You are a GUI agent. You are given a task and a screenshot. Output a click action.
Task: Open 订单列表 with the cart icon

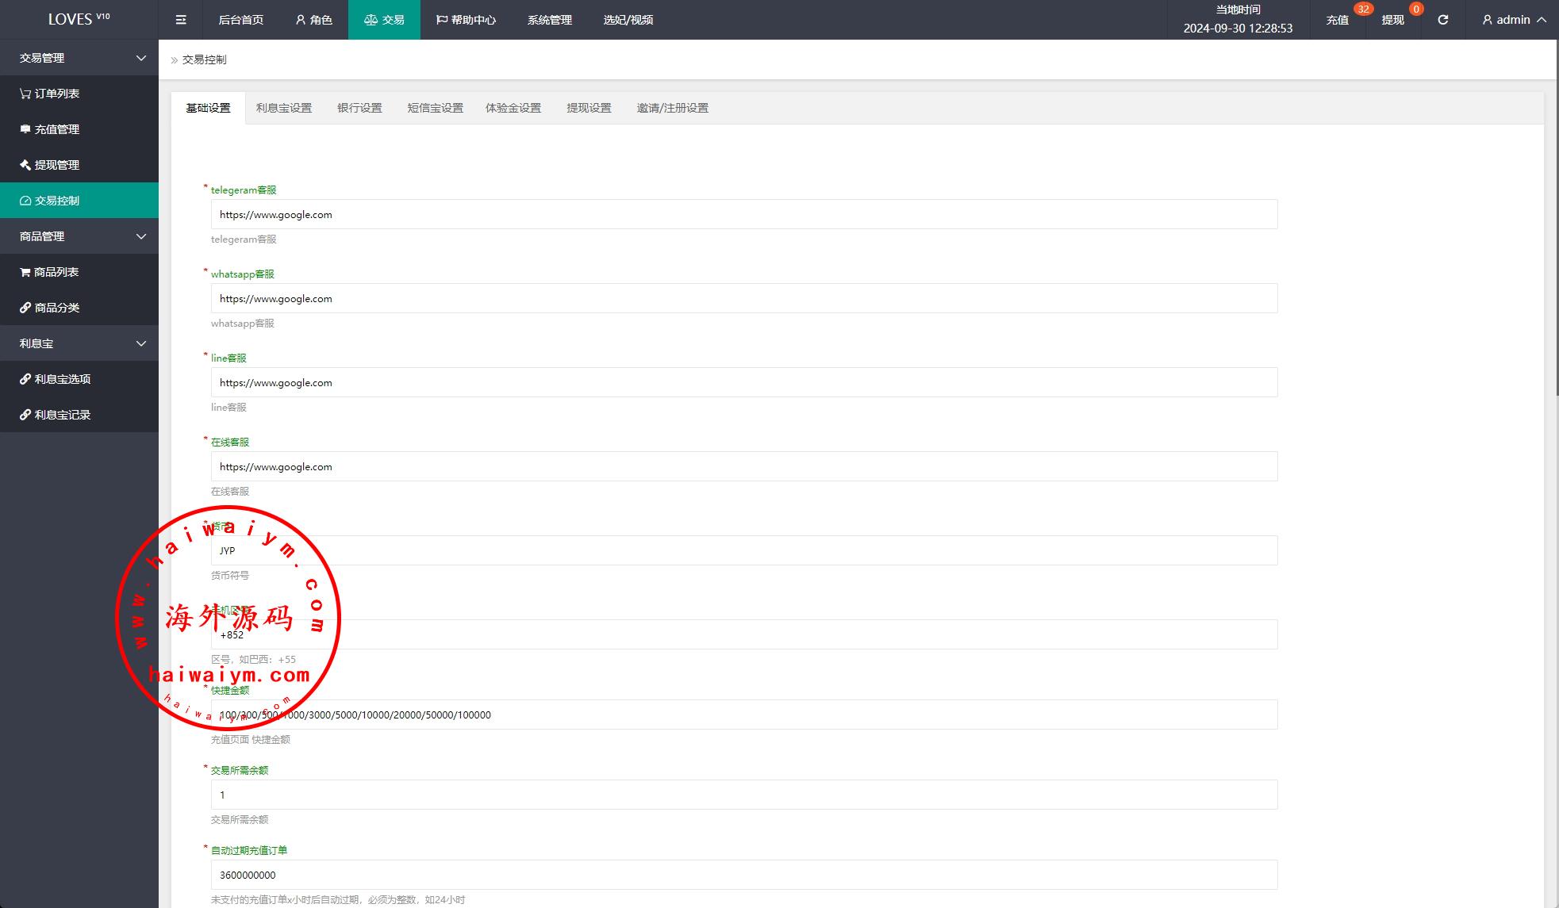pyautogui.click(x=56, y=94)
